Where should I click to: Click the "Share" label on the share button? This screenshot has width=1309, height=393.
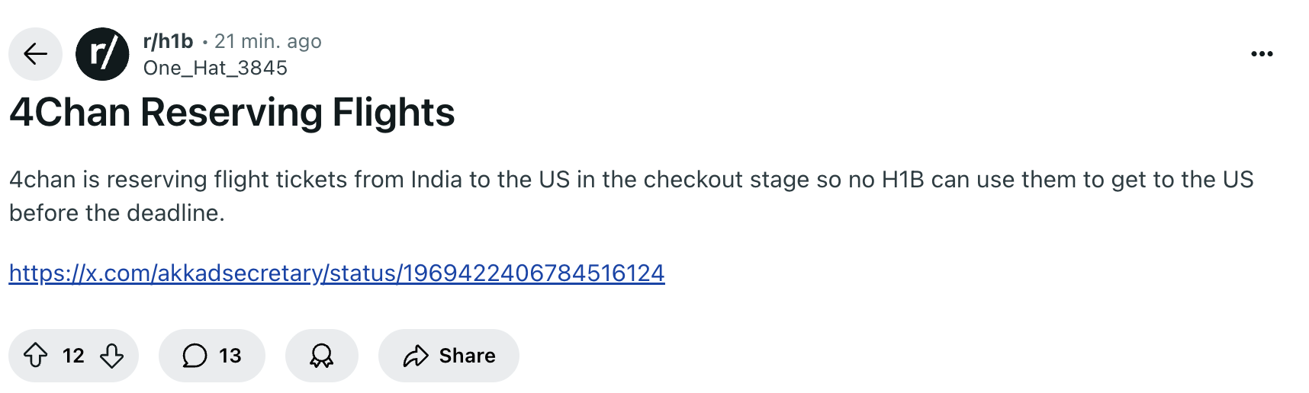click(467, 356)
